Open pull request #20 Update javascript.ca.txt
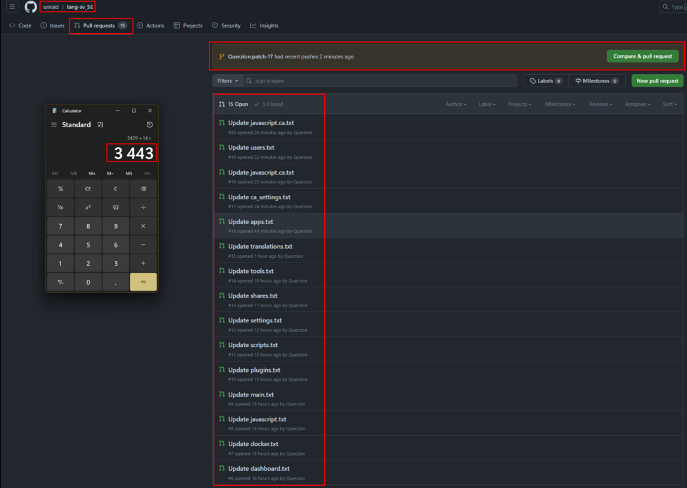This screenshot has height=488, width=687. (260, 123)
